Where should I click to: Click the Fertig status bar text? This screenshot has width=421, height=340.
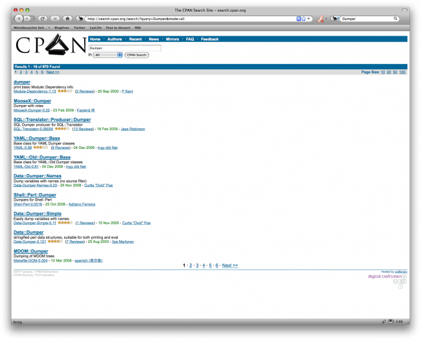click(x=17, y=322)
